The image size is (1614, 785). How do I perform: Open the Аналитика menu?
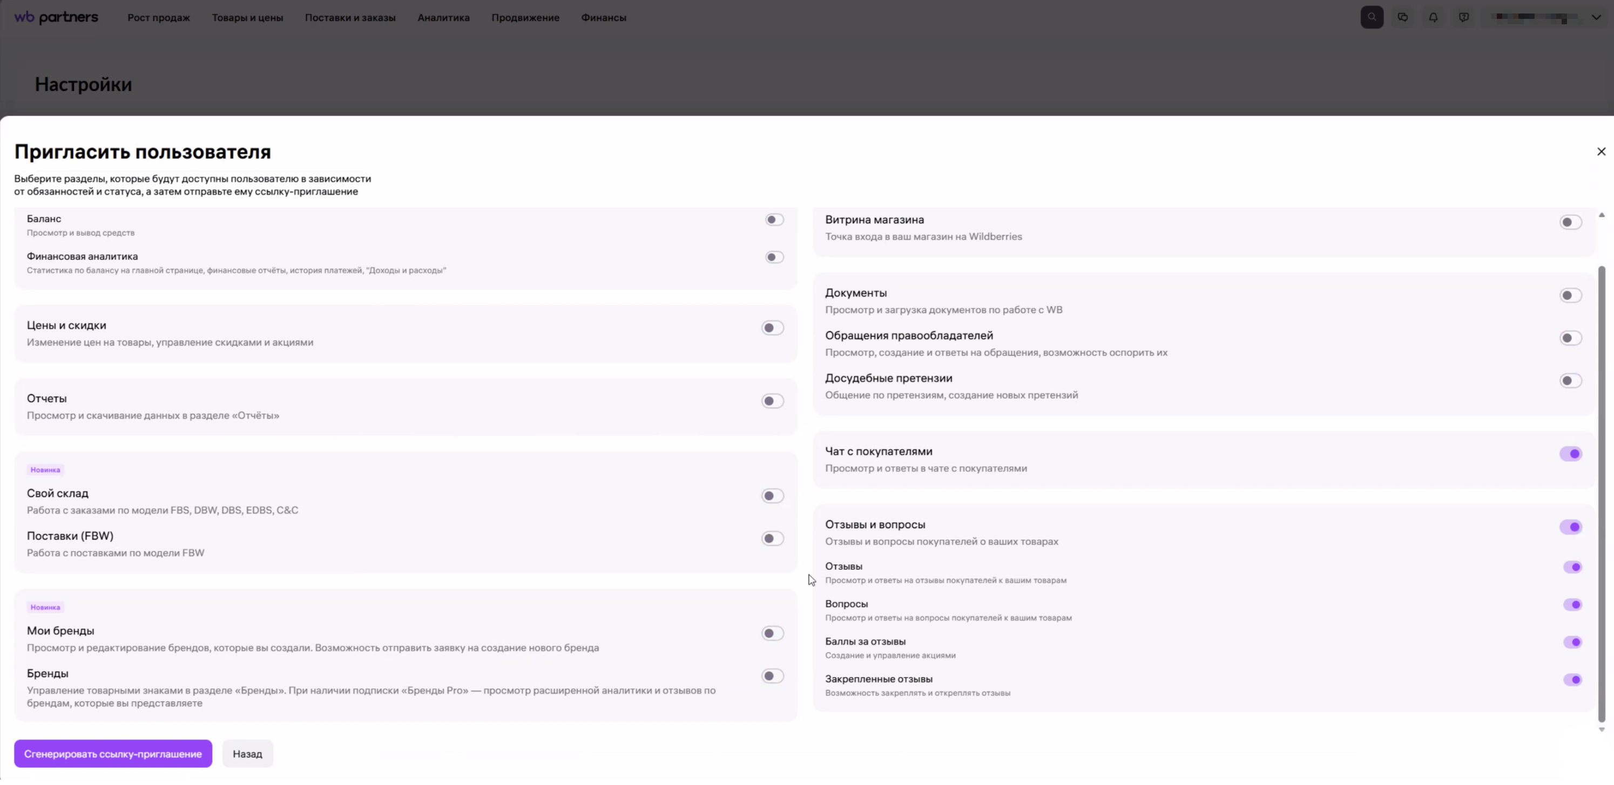444,17
